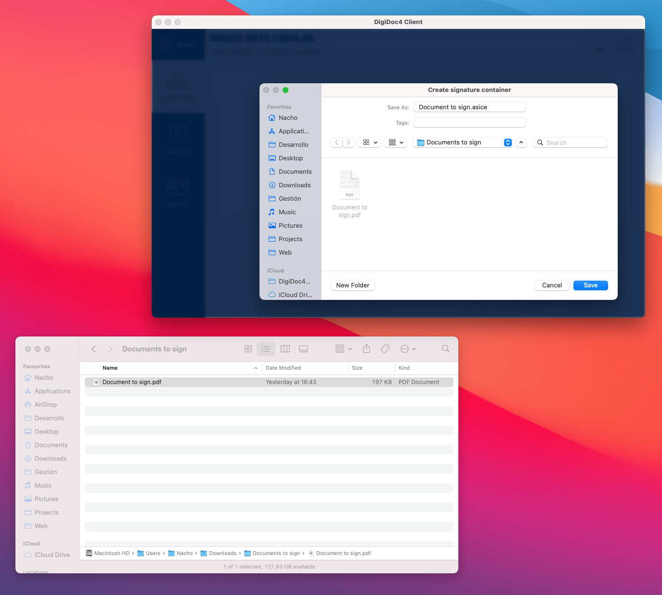Click the Save button
Image resolution: width=662 pixels, height=595 pixels.
pyautogui.click(x=590, y=285)
